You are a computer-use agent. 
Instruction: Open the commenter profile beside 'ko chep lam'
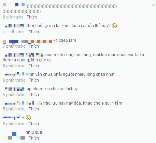pos(28,41)
